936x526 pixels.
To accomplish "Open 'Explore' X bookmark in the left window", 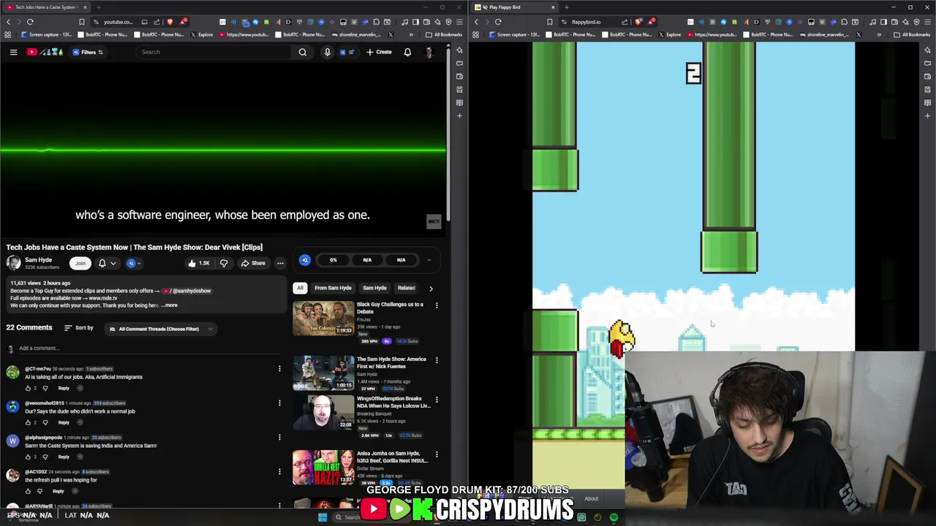I will (x=203, y=34).
